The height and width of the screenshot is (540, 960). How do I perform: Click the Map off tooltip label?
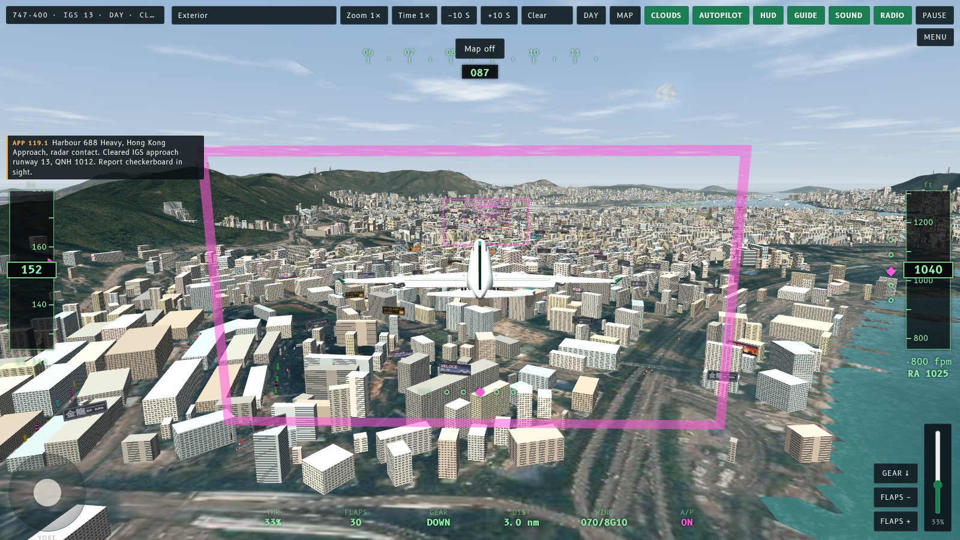[x=480, y=49]
